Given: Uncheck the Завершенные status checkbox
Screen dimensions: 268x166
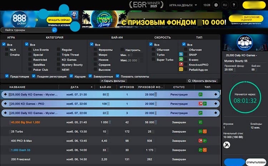Looking at the screenshot, I should (90, 76).
